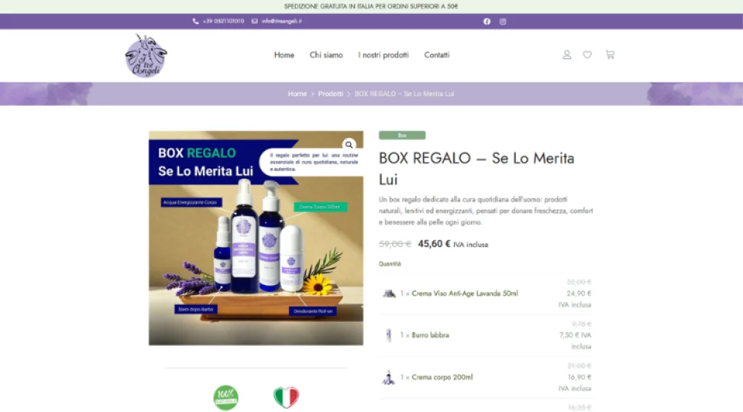Select the Crema corpo 200ml item icon
The height and width of the screenshot is (412, 743).
pyautogui.click(x=389, y=377)
